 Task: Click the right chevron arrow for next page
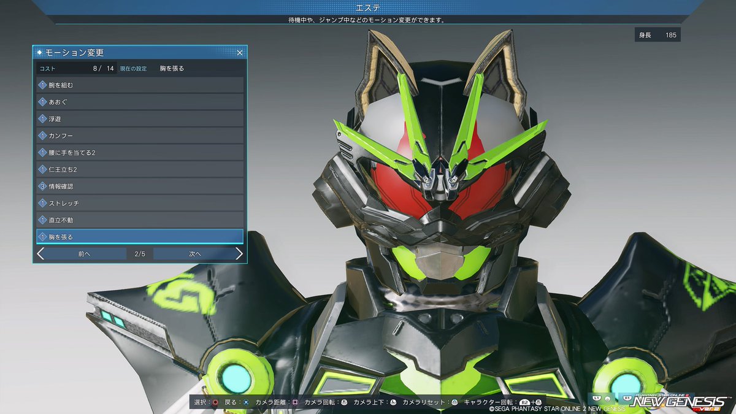[239, 253]
